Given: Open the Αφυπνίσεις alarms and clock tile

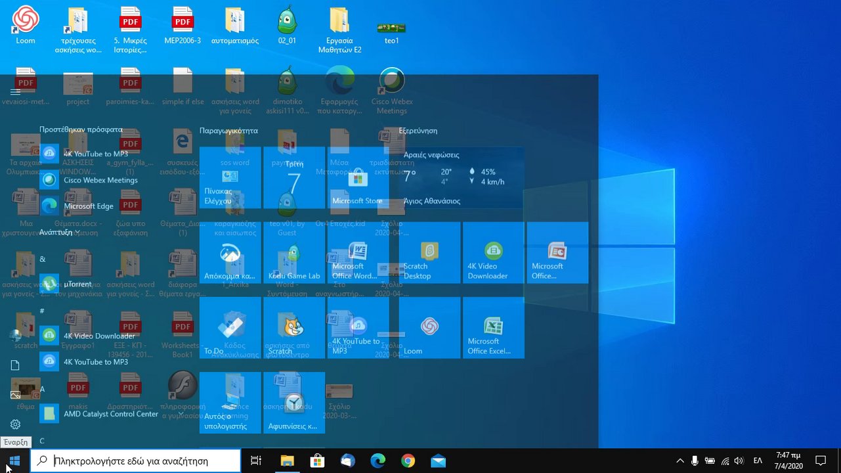Looking at the screenshot, I should point(294,402).
